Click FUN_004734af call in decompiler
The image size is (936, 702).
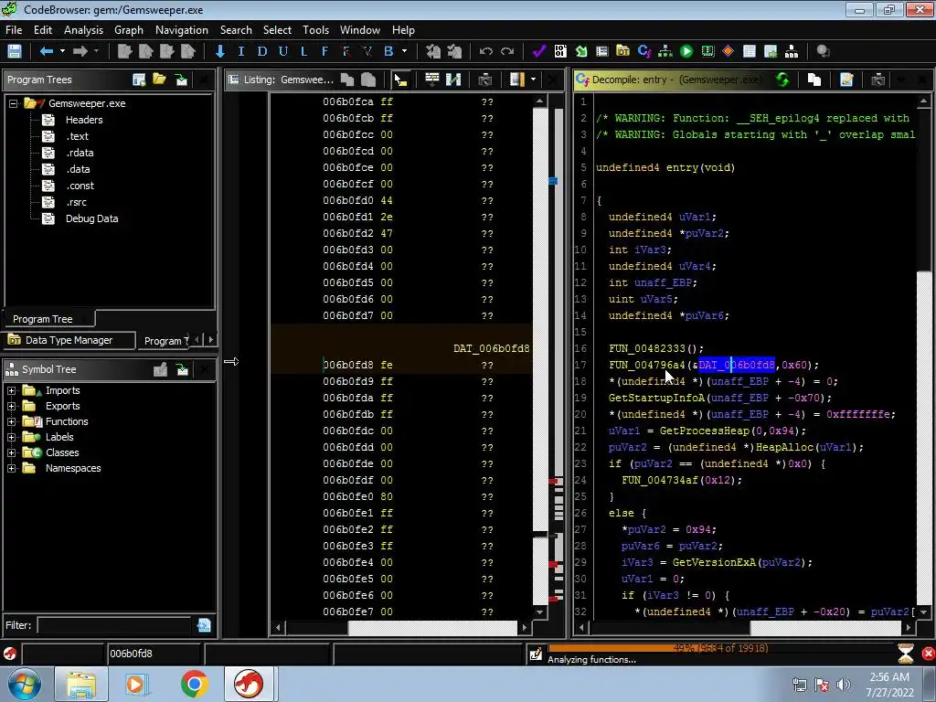pos(660,480)
